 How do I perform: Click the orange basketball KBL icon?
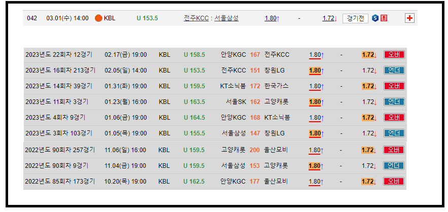98,18
